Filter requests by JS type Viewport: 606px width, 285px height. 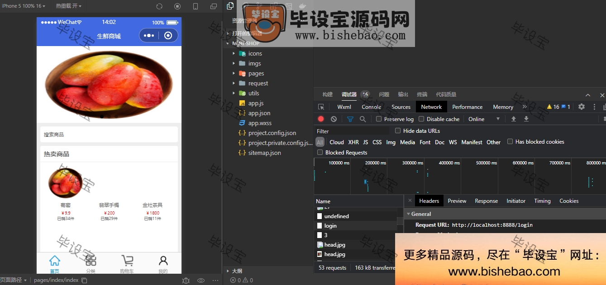click(365, 142)
